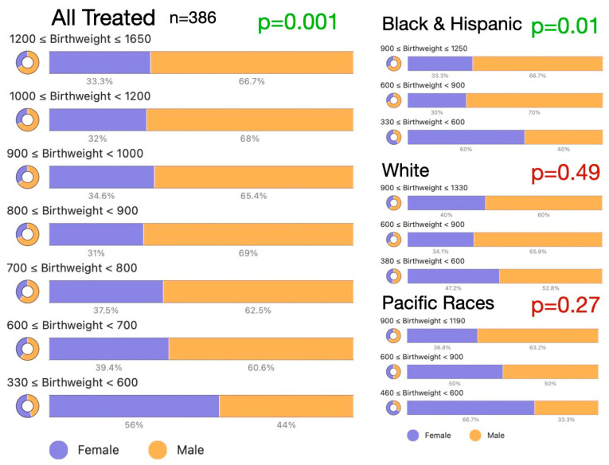Select the donut chart beside 800 ≤ Birthweight < 900
Viewport: 609px width, 465px height.
pos(28,234)
